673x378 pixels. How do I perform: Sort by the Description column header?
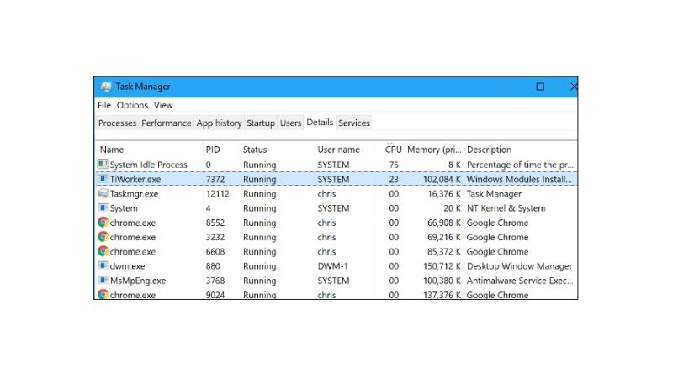[490, 150]
